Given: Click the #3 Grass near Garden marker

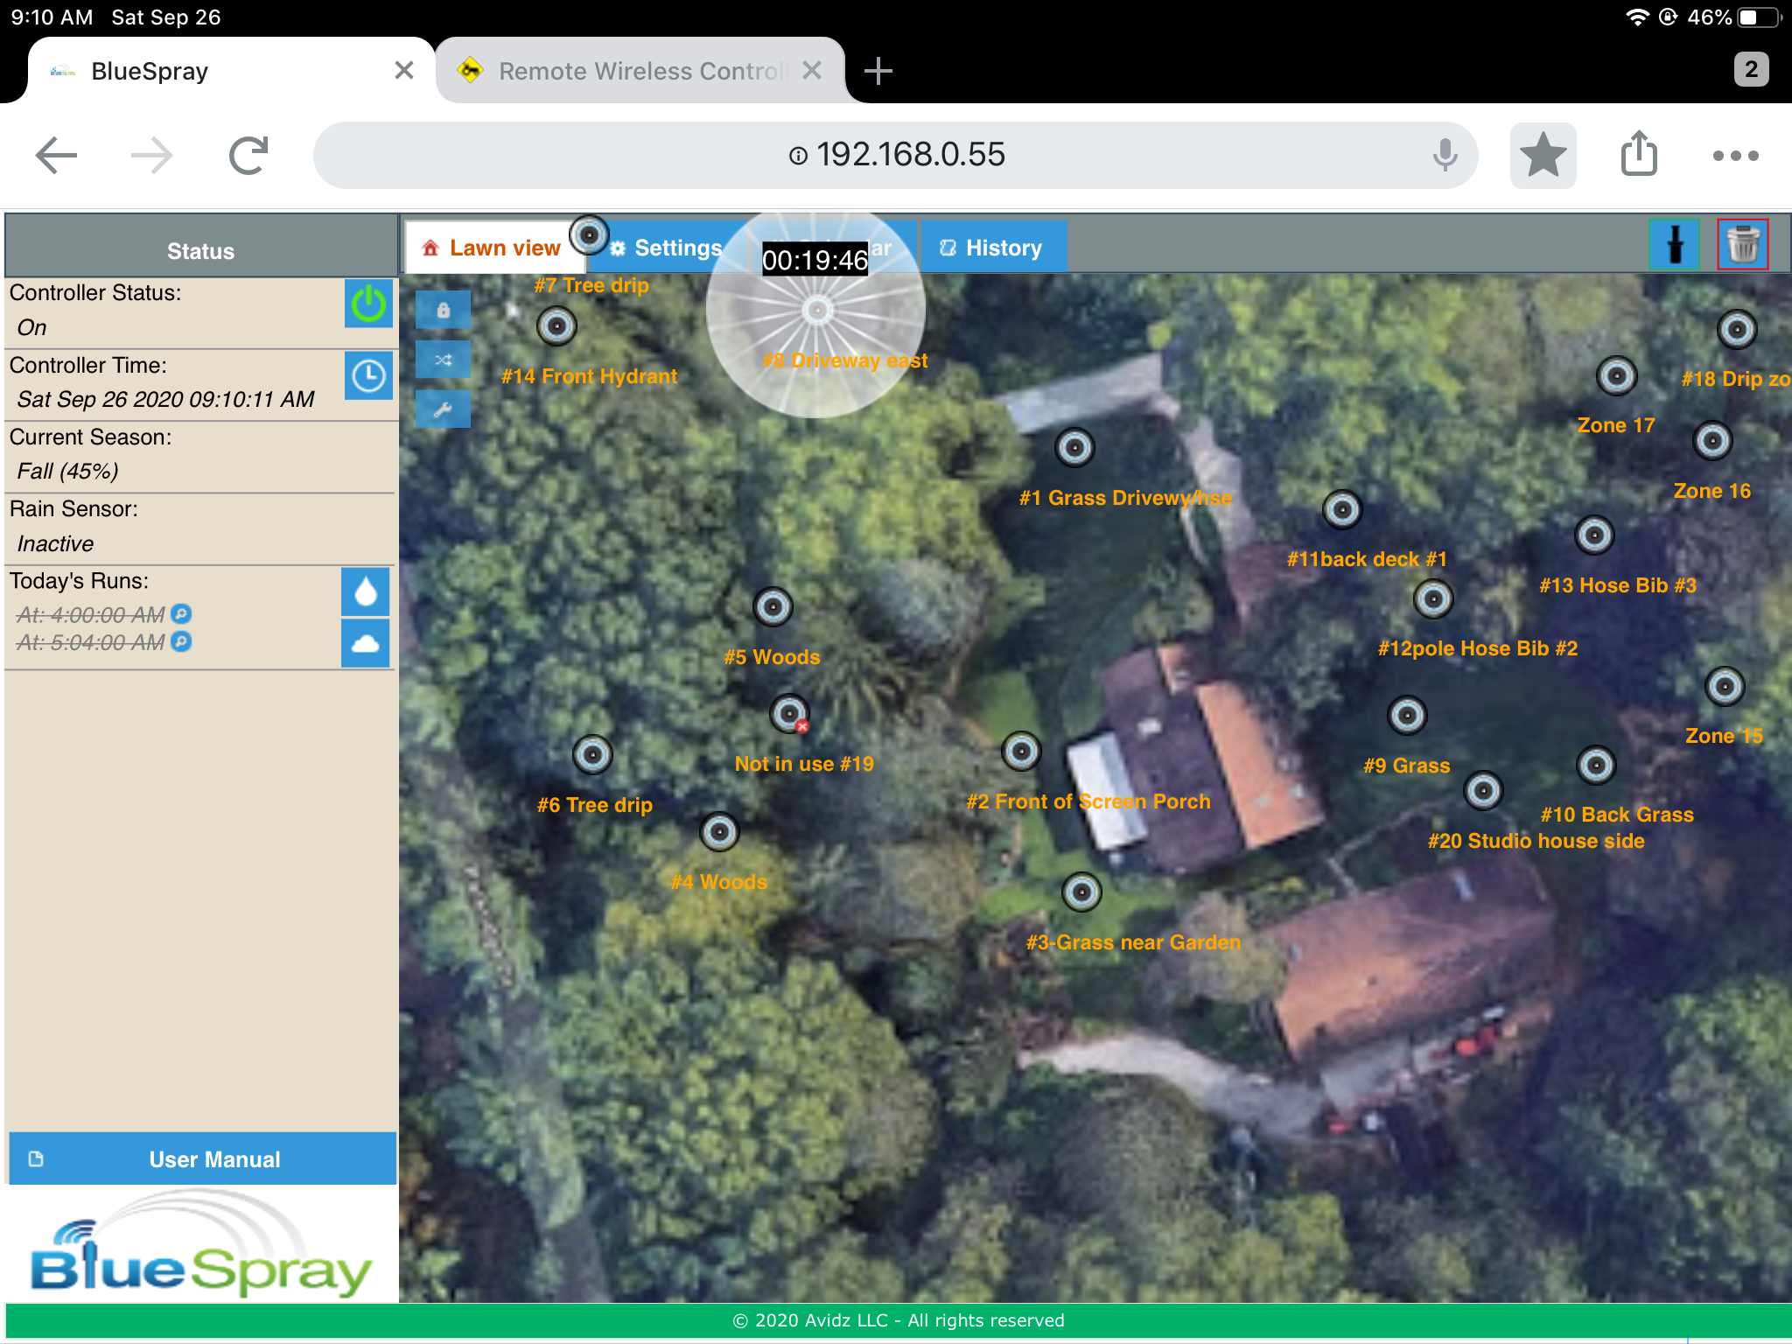Looking at the screenshot, I should pos(1082,892).
